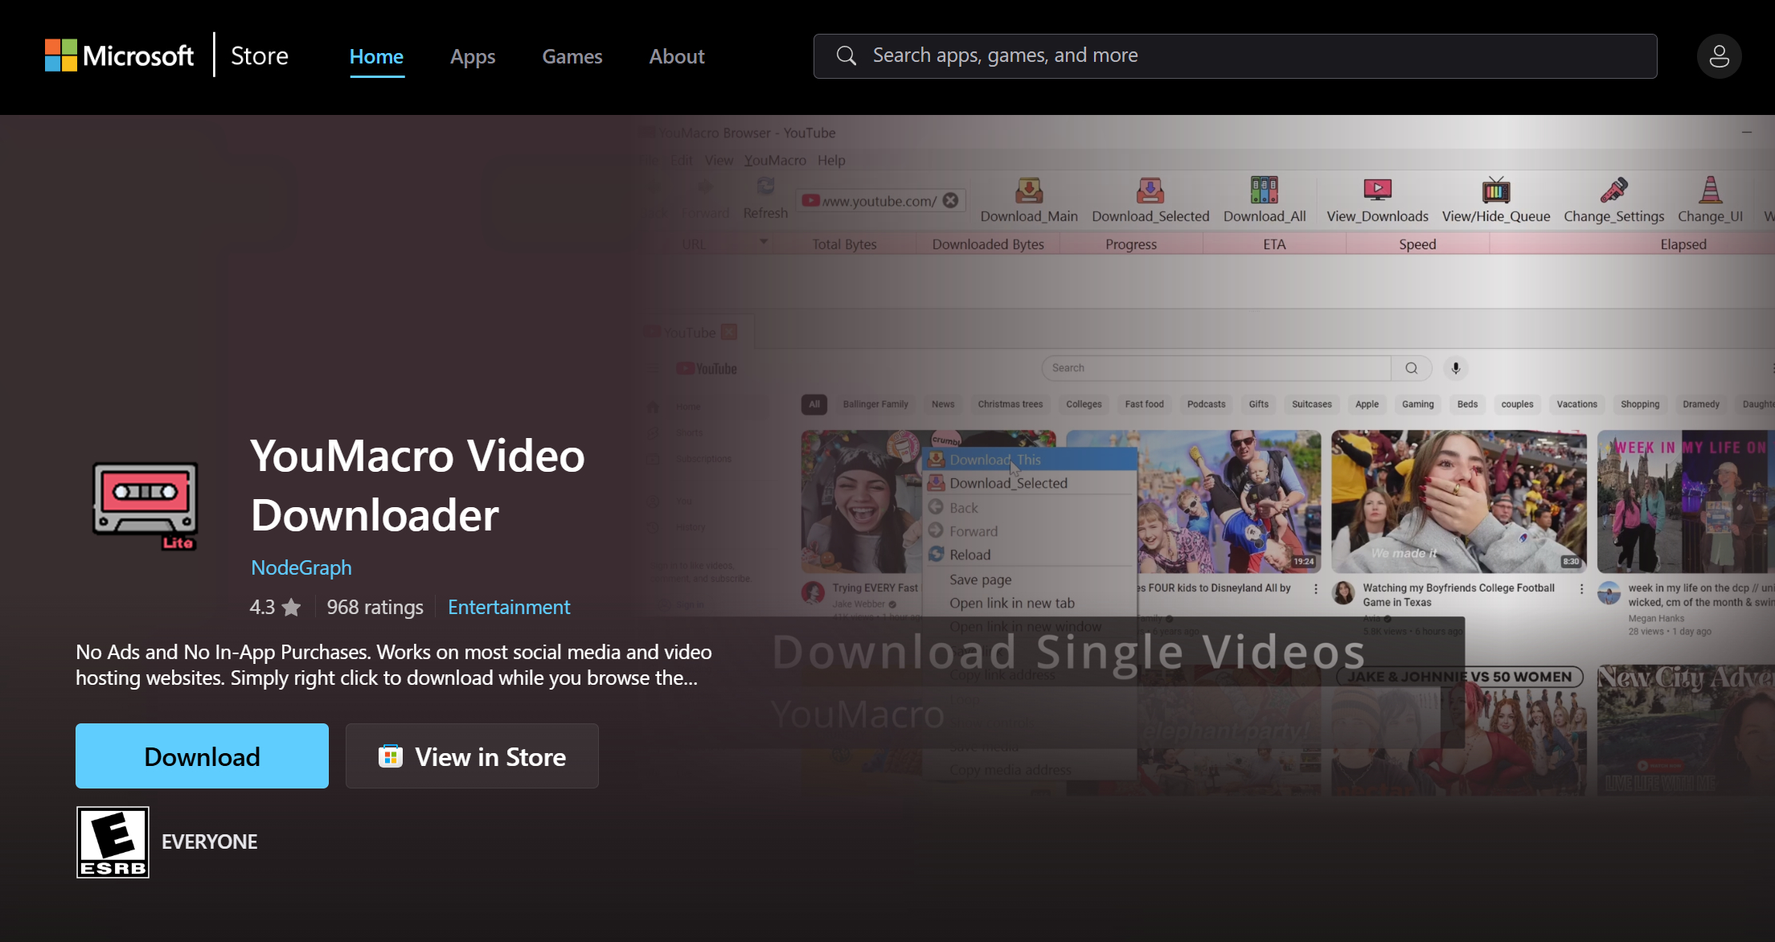Screen dimensions: 1775x942
Task: Open the YouMacro menu in the menu bar
Action: click(x=774, y=160)
